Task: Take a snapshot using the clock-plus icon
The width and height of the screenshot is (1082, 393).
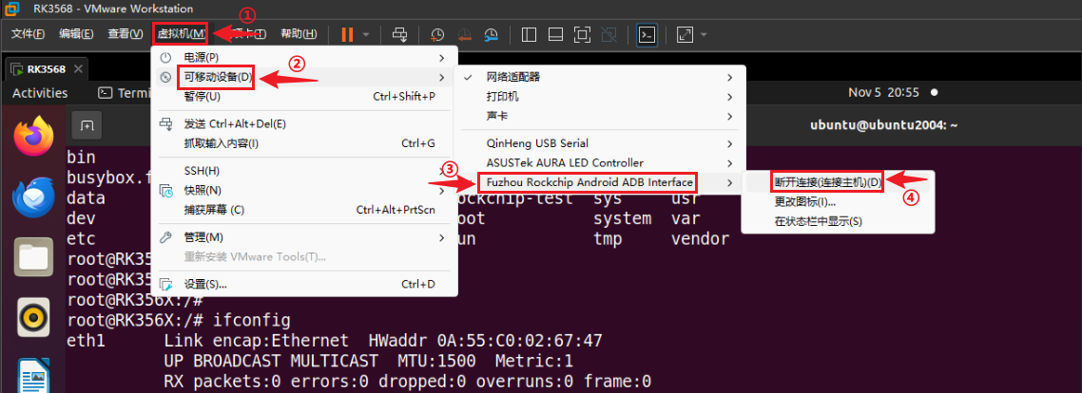Action: pos(436,35)
